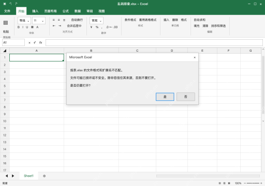
Task: Click the vertical scrollbar down arrow
Action: [x=263, y=121]
